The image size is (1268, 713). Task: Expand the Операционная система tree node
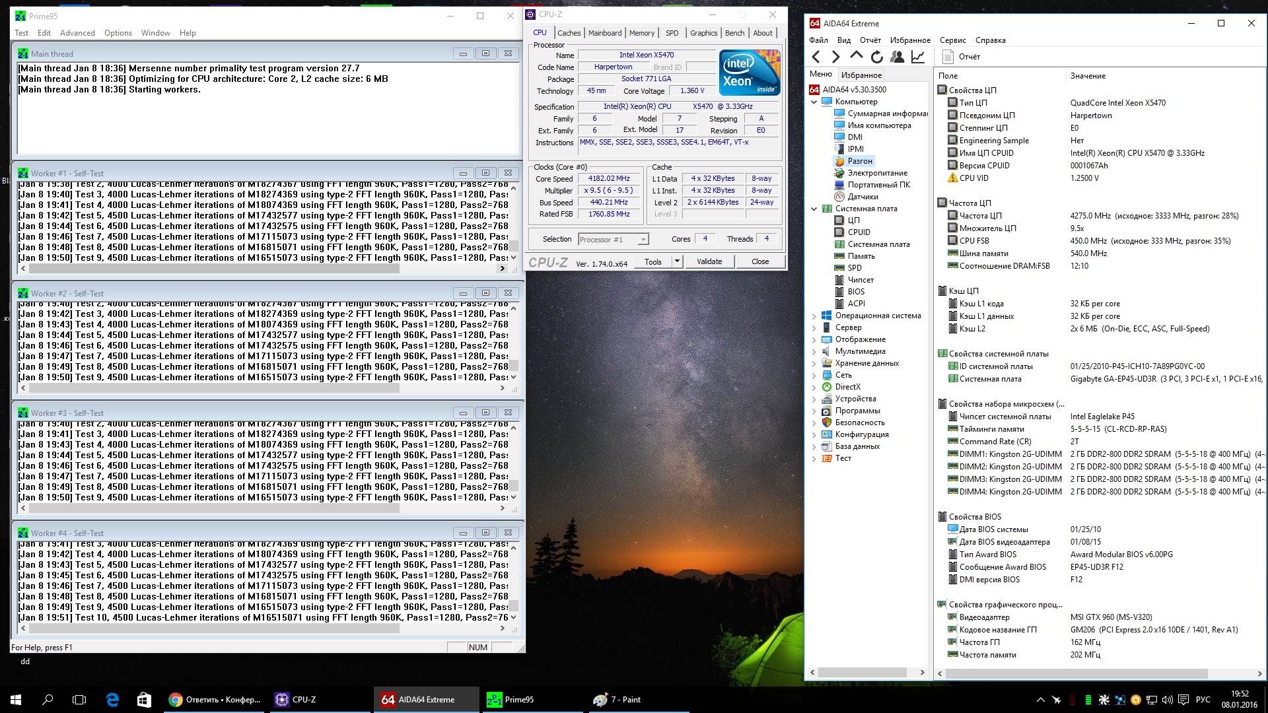click(x=814, y=316)
